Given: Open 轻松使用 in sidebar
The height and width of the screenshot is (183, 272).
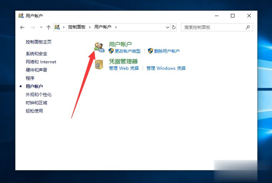Looking at the screenshot, I should [34, 111].
